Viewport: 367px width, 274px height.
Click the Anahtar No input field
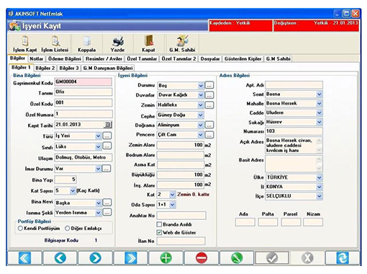coord(181,216)
